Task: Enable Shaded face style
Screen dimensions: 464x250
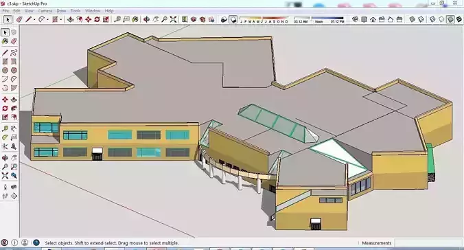Action: click(450, 19)
